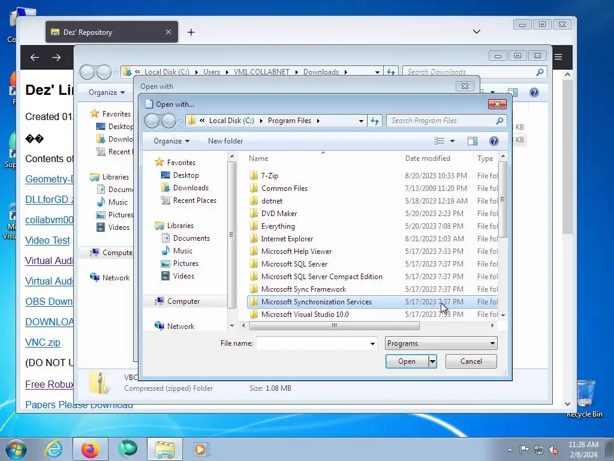The width and height of the screenshot is (614, 461).
Task: Open Firefox from the taskbar
Action: [x=91, y=449]
